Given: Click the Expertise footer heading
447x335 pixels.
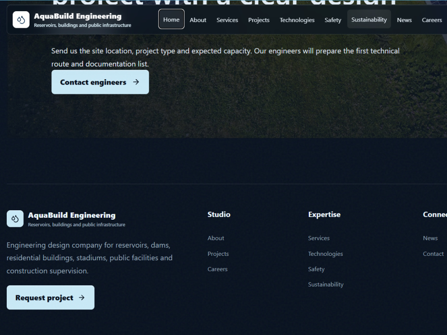Looking at the screenshot, I should click(325, 214).
